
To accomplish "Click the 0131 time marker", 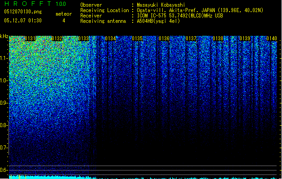I will pyautogui.click(x=30, y=38).
